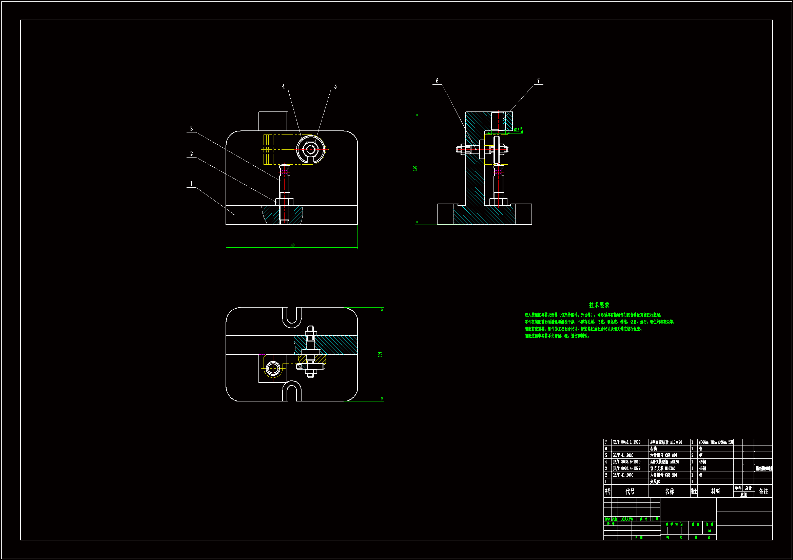793x560 pixels.
Task: Select the 100 dimension in the top view
Action: coord(380,354)
